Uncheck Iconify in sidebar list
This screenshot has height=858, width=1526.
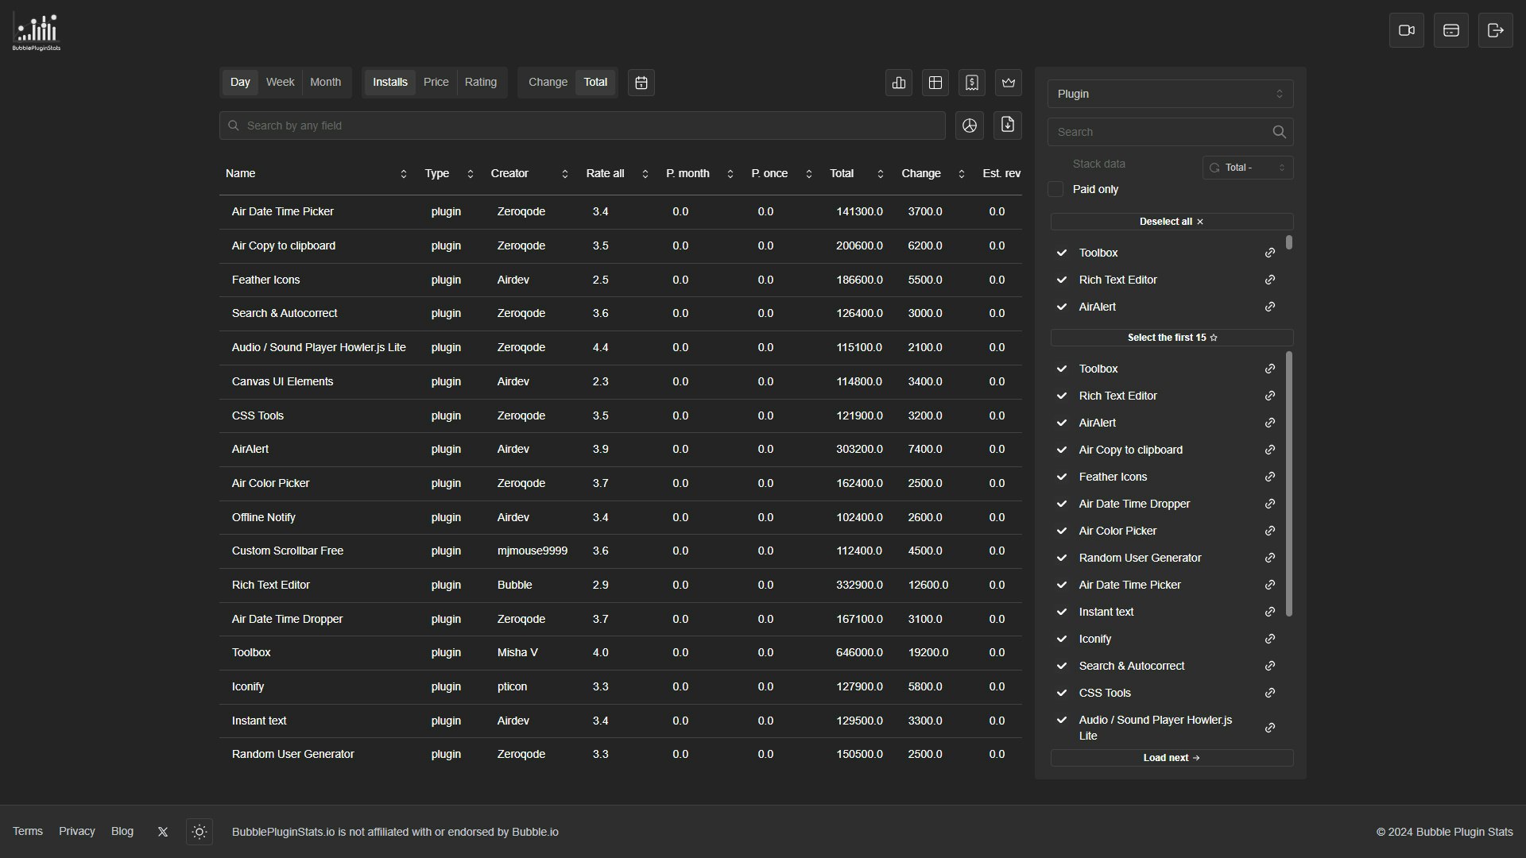point(1062,639)
